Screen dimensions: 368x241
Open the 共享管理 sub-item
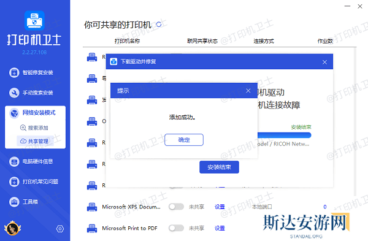point(35,141)
